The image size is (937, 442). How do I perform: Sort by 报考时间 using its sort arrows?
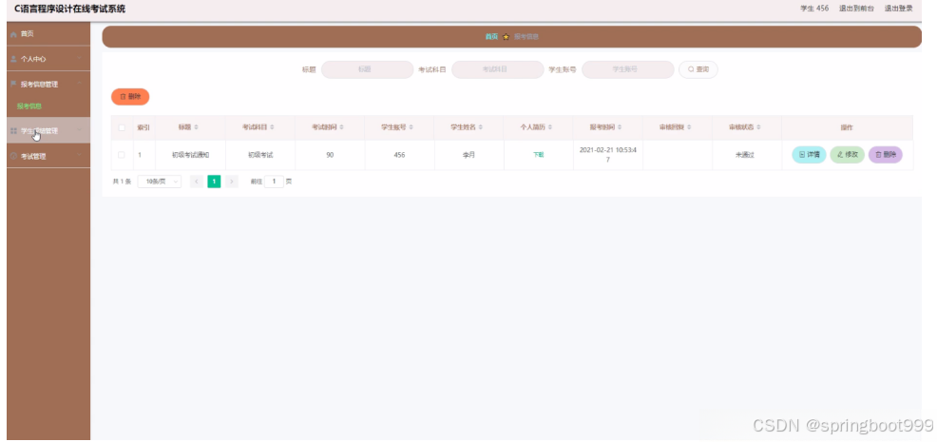coord(620,128)
